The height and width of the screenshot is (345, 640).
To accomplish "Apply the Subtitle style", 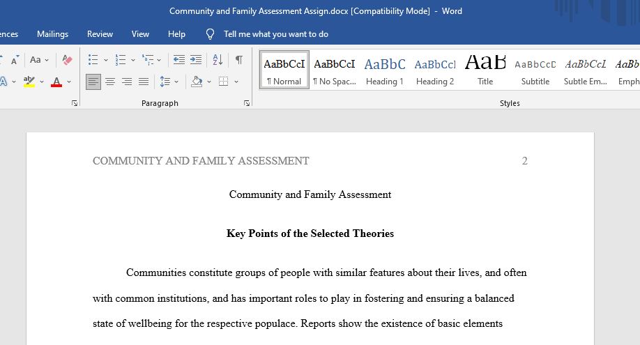I will click(535, 70).
